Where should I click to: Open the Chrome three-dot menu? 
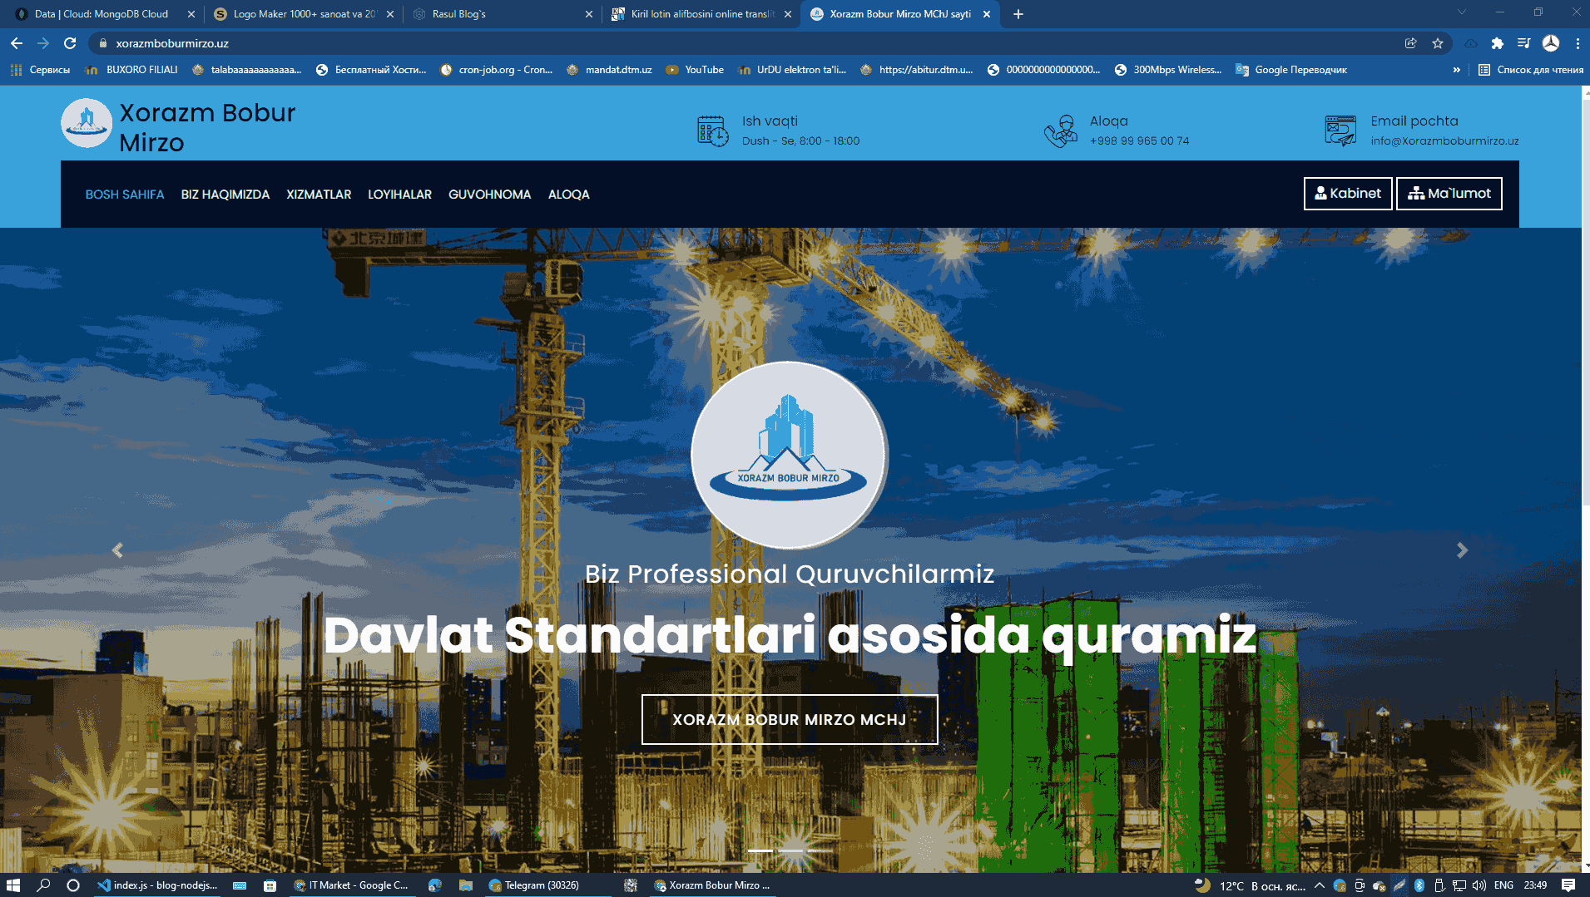[x=1578, y=43]
